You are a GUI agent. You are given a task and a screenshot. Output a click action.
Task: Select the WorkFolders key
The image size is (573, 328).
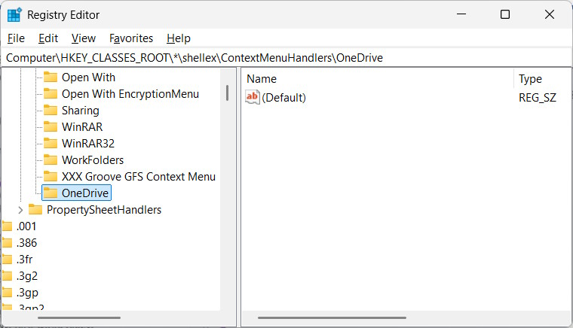coord(93,160)
